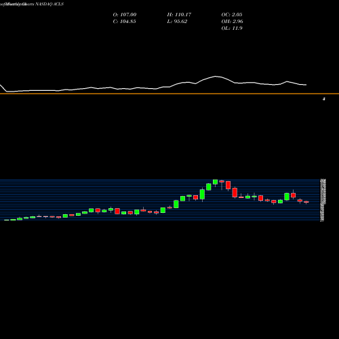Click the NASDAQ ACLS chart title

(x=49, y=4)
